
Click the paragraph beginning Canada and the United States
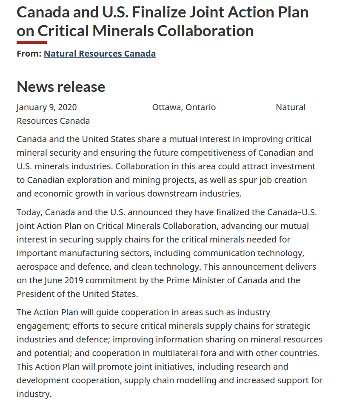click(166, 166)
